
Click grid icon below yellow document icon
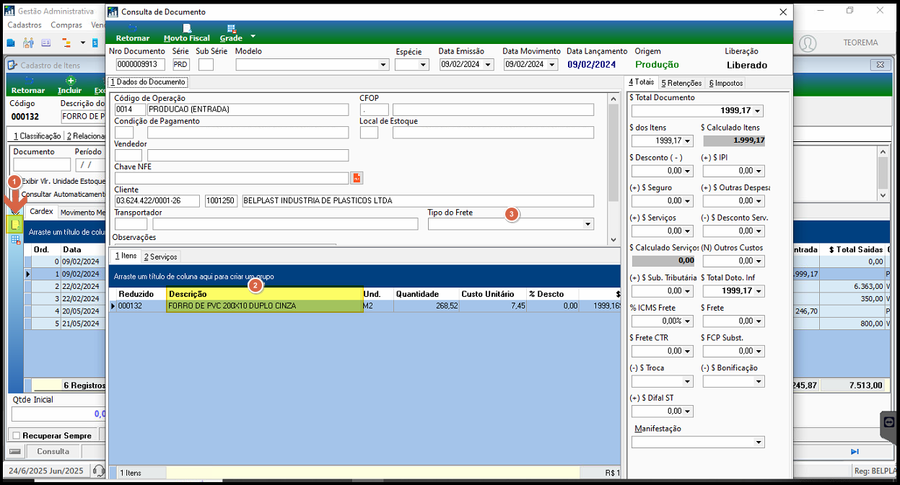[x=15, y=240]
